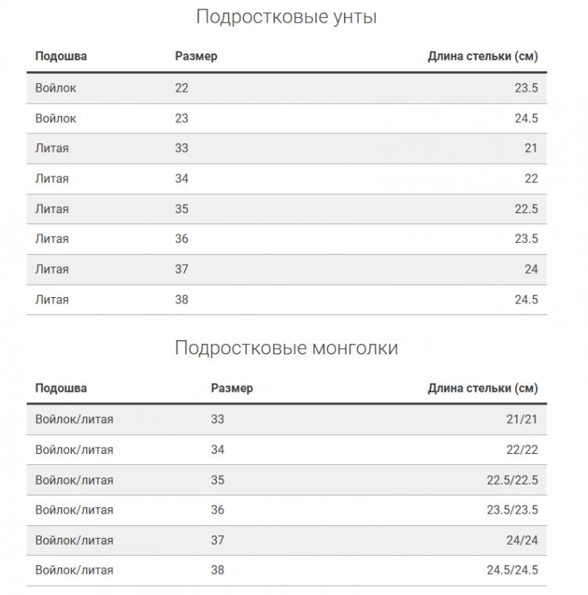Viewport: 588px width, 595px height.
Task: Click "Войлок/литая" in the монголки size 36 row
Action: click(74, 510)
